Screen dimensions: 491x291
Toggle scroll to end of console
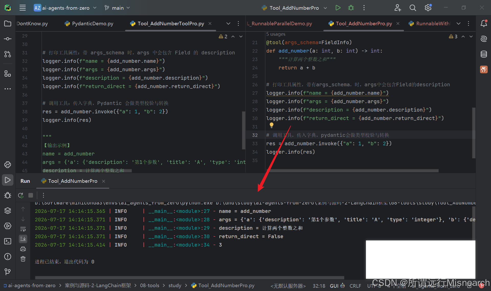(23, 239)
